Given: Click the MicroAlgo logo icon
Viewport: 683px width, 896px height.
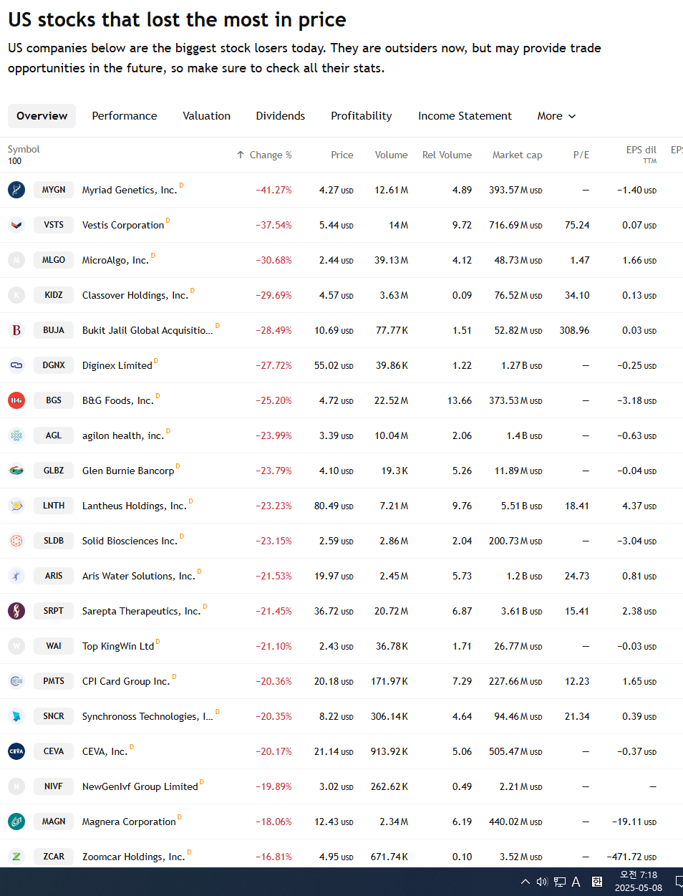Looking at the screenshot, I should click(x=16, y=260).
